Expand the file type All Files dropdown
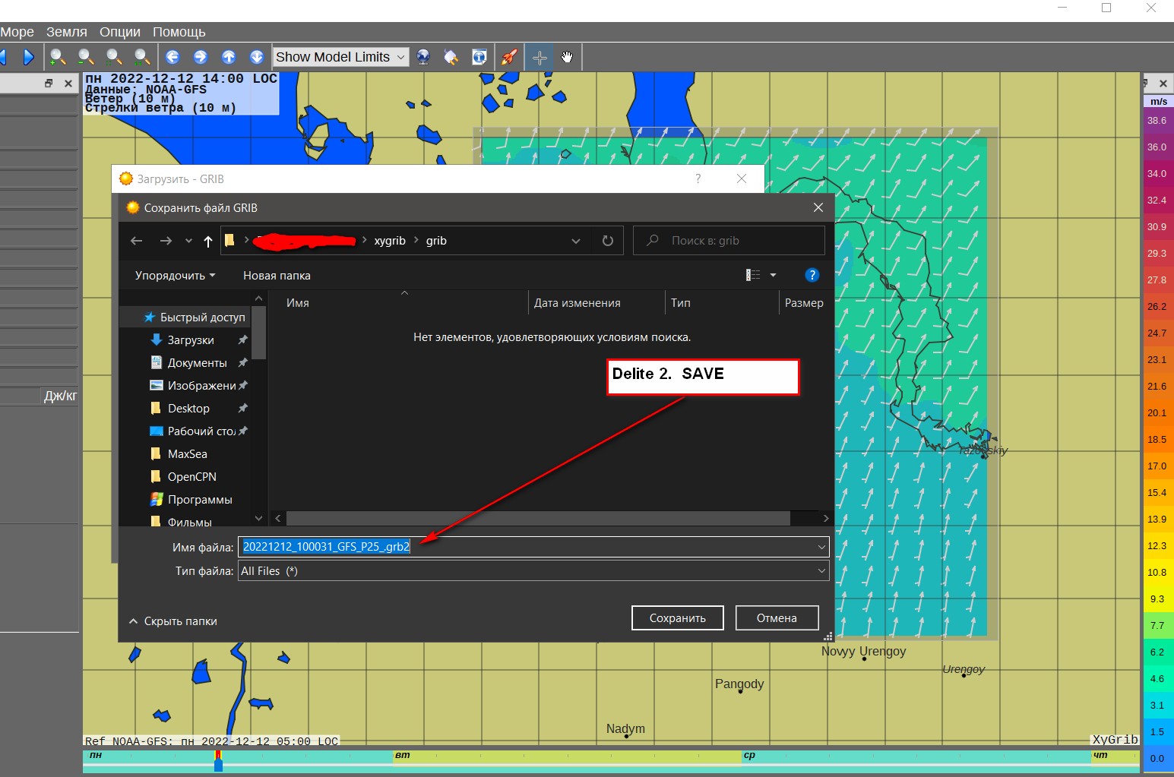Screen dimensions: 1174x777 point(821,571)
